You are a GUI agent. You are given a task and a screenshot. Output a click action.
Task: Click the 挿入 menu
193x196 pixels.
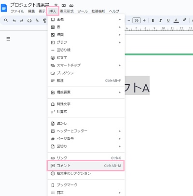53,11
